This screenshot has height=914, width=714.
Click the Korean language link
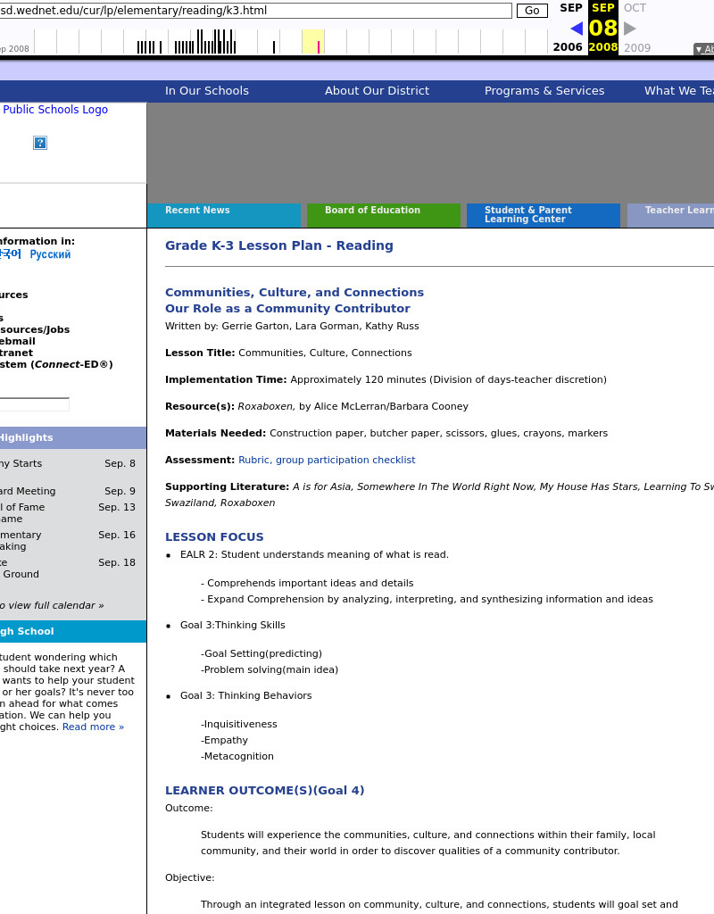[11, 254]
